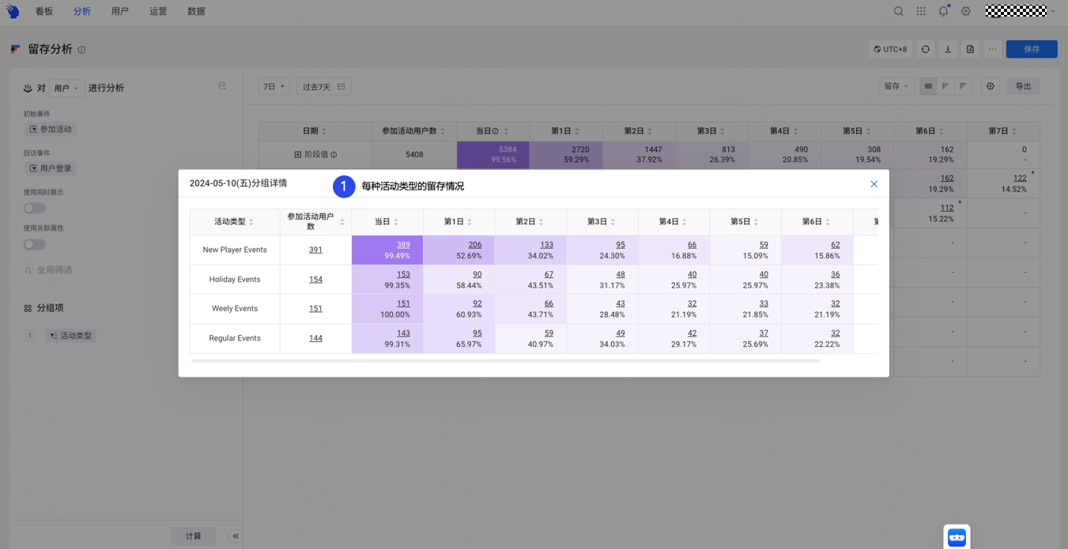Click the Holiday Events row label
Screen dimensions: 1068x549
[x=235, y=280]
